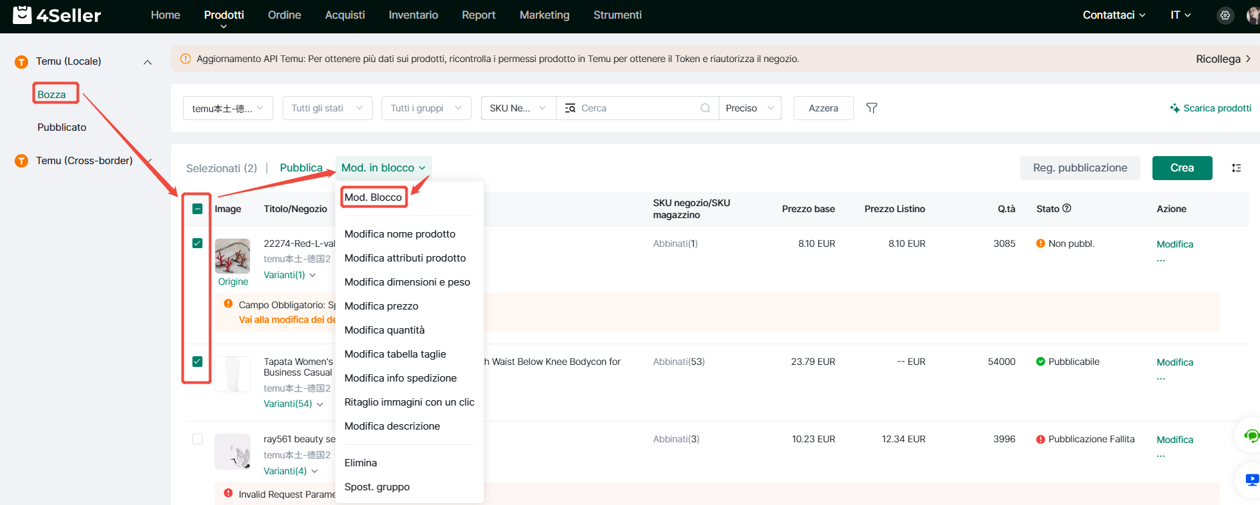This screenshot has height=505, width=1260.
Task: Collapse the Temu (Locale) section
Action: pyautogui.click(x=148, y=62)
